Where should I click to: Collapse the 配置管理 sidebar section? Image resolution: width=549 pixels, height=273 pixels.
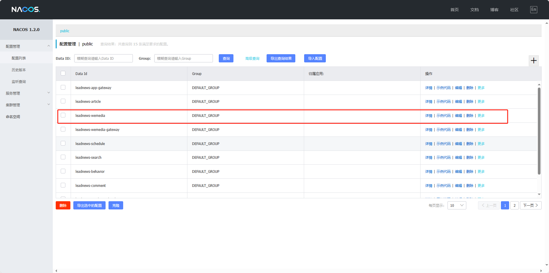pos(26,46)
